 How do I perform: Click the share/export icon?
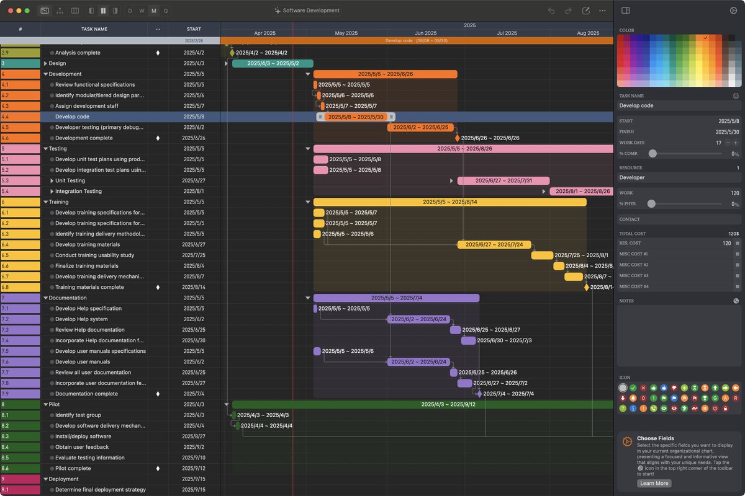pos(585,11)
